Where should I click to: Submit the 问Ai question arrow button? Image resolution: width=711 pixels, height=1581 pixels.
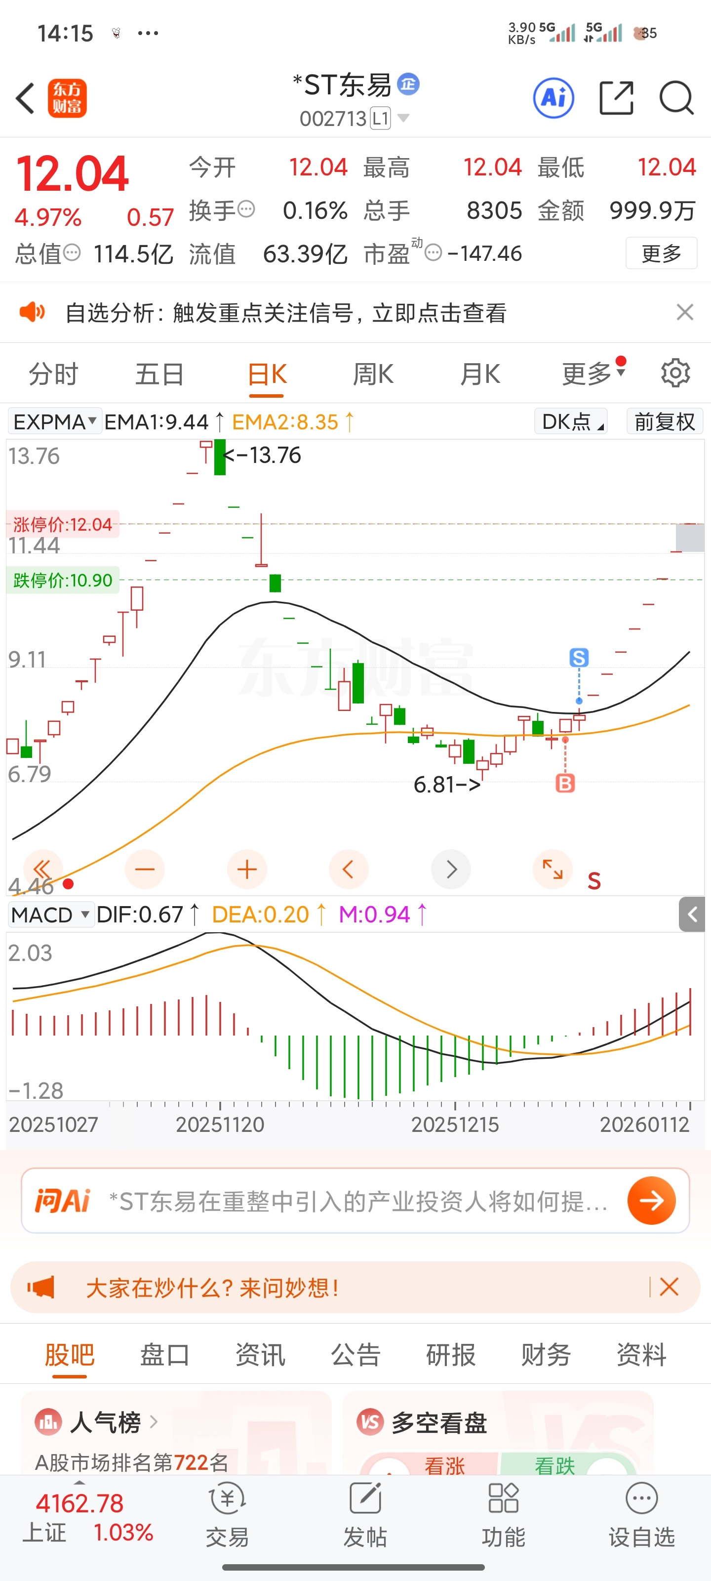coord(651,1201)
